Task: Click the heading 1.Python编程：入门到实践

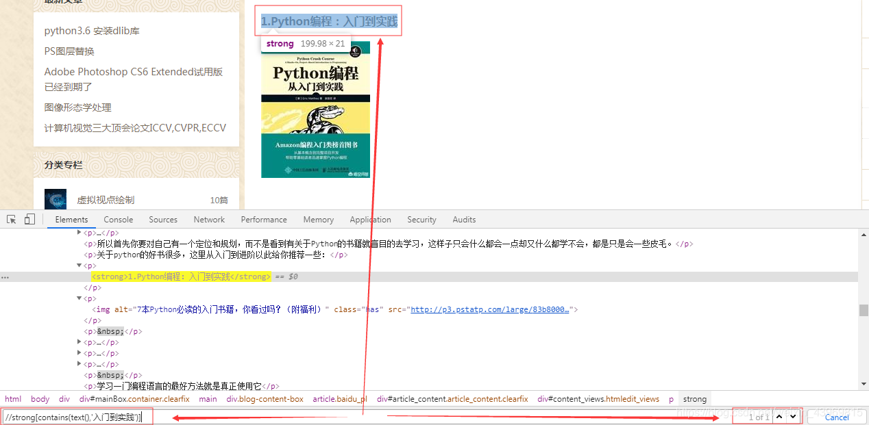Action: coord(329,21)
